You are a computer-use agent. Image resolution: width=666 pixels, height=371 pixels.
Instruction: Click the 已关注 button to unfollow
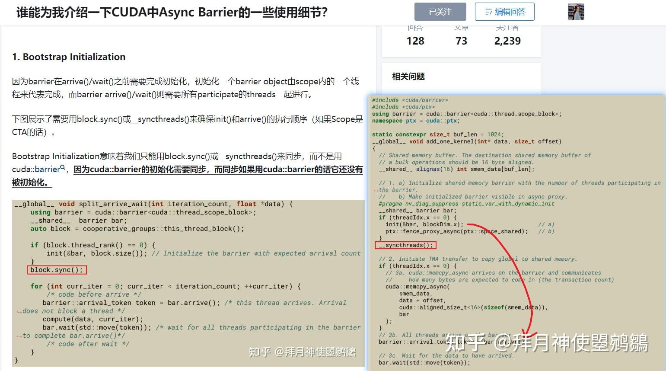[x=440, y=12]
